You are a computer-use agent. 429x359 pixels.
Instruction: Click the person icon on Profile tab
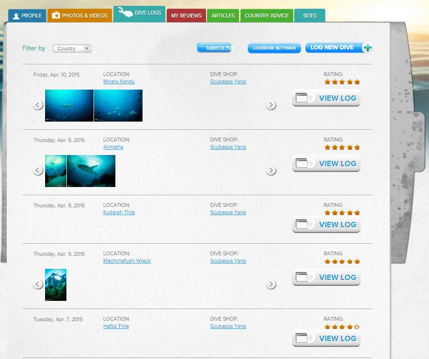pos(16,16)
